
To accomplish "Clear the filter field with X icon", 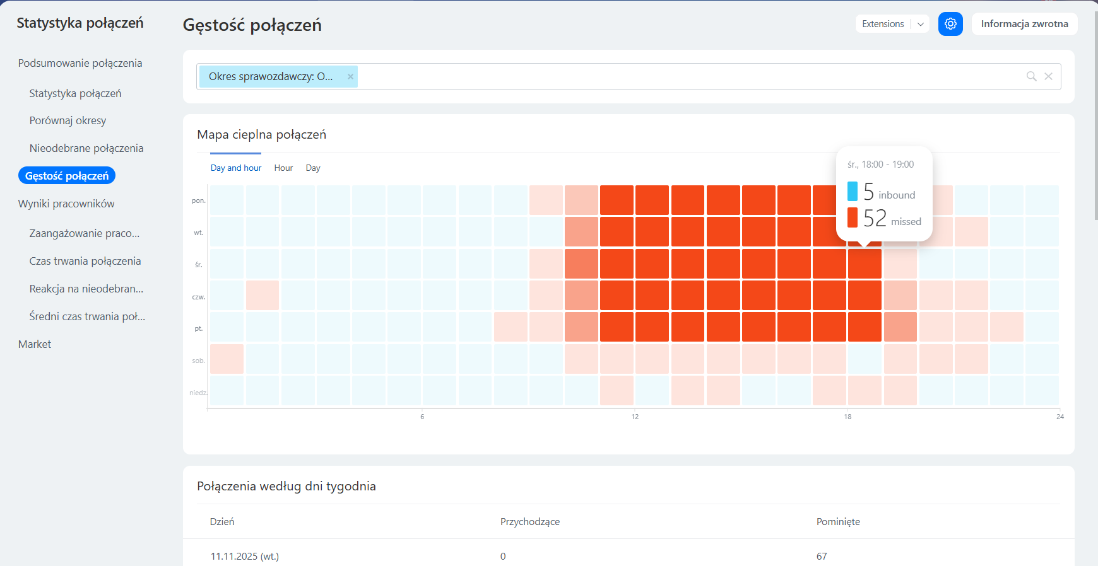I will pos(1048,76).
